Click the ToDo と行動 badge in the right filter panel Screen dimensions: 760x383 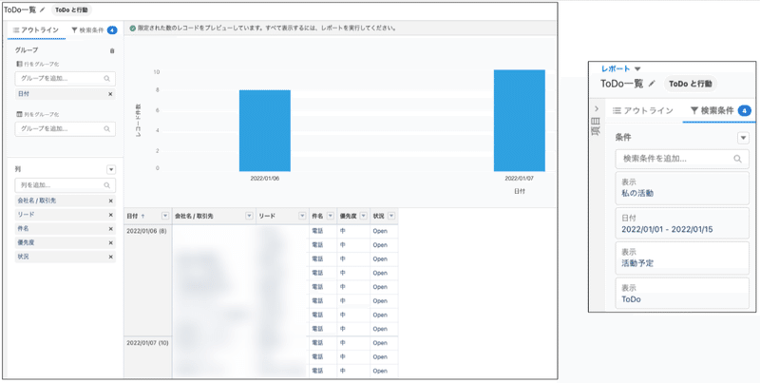[x=691, y=84]
